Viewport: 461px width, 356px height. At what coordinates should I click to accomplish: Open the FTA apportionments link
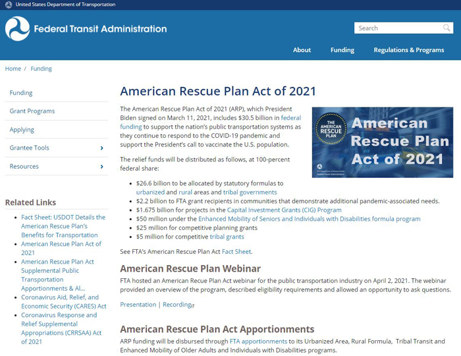click(x=258, y=341)
